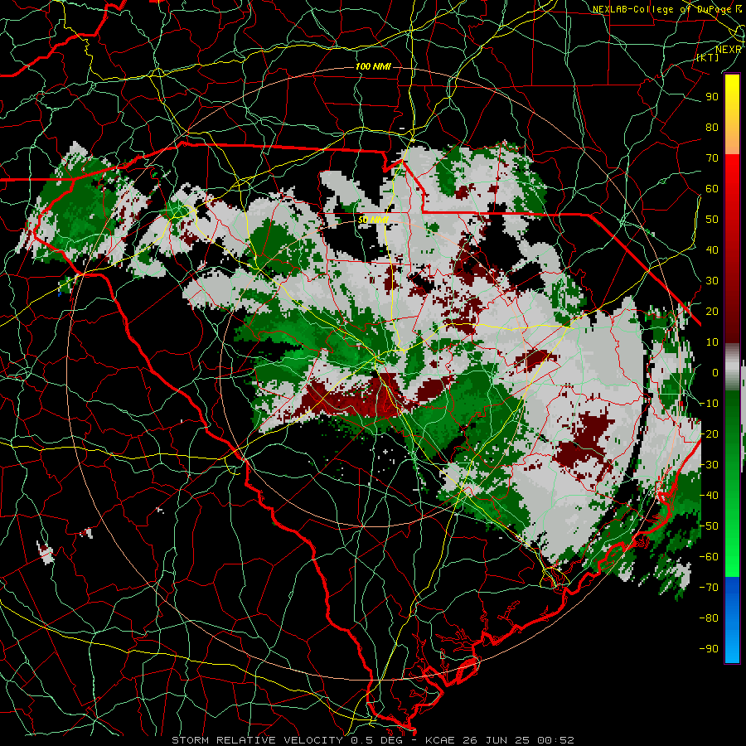Click the '40' value on velocity scale
The height and width of the screenshot is (746, 746).
point(712,250)
